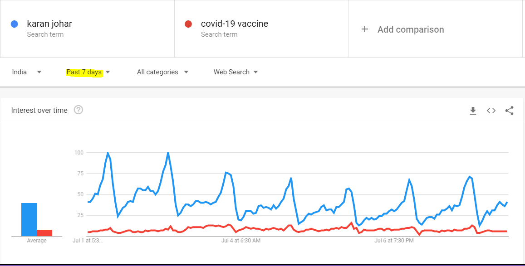This screenshot has width=525, height=266.
Task: Click the Interest over time heading
Action: click(x=39, y=110)
